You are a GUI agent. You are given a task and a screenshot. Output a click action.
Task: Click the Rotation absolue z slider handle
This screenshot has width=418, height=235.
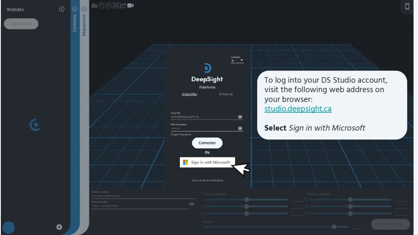point(350,213)
